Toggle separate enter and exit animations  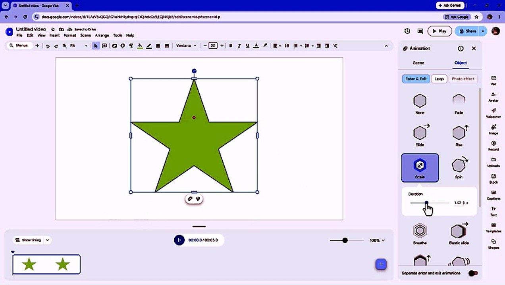coord(473,273)
